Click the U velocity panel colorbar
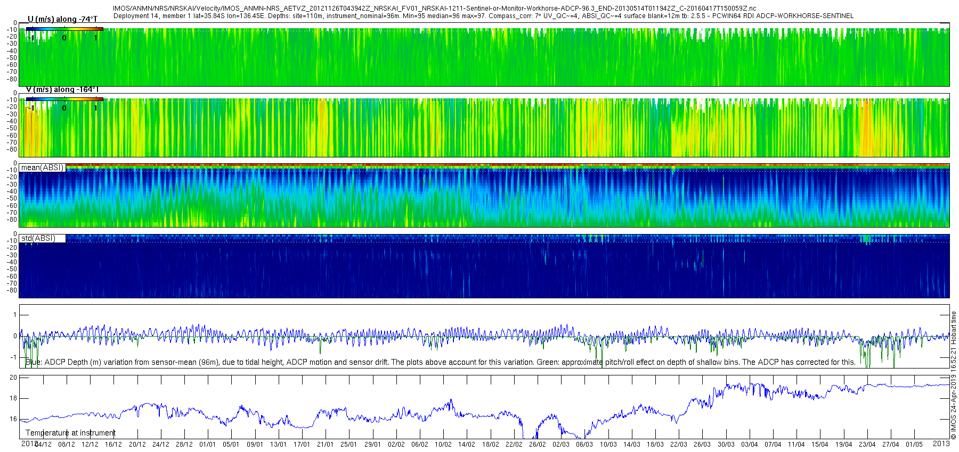This screenshot has width=959, height=452. 64,29
